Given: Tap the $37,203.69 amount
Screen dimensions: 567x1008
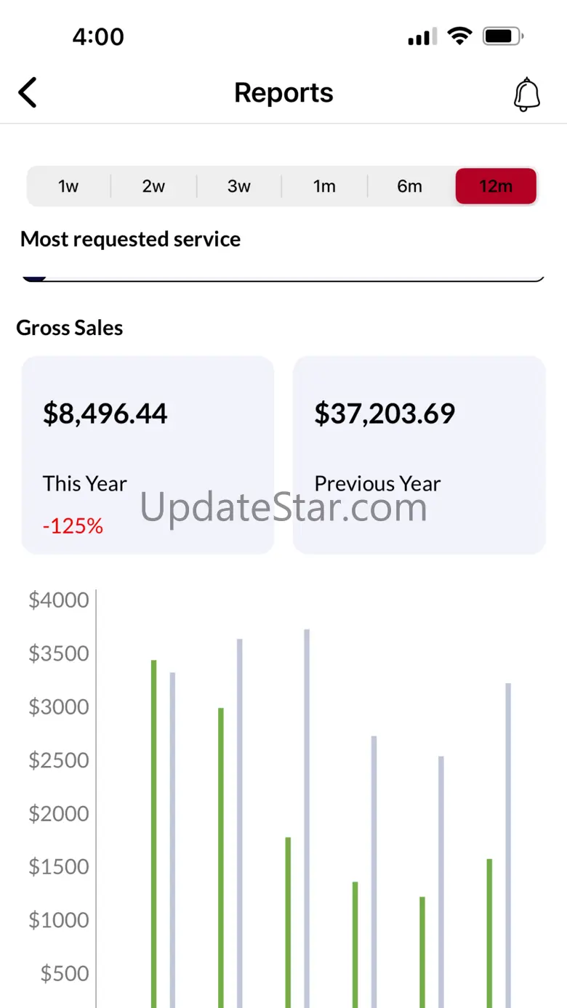Looking at the screenshot, I should click(385, 414).
